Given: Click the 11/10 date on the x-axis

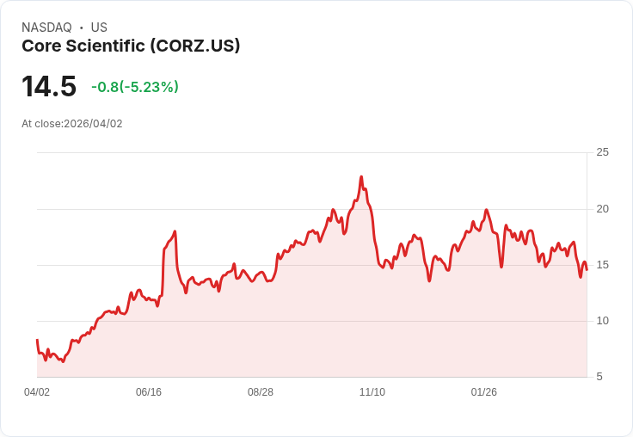Looking at the screenshot, I should tap(372, 392).
